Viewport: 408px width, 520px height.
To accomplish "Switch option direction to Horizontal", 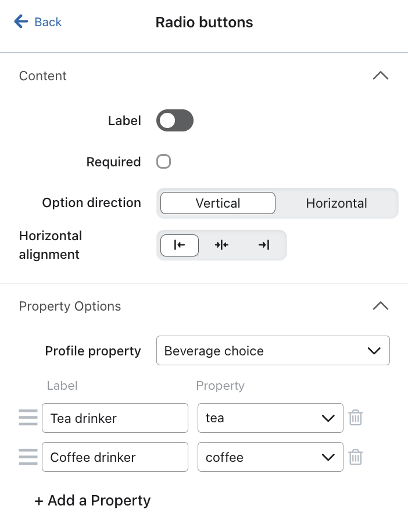I will (x=336, y=203).
